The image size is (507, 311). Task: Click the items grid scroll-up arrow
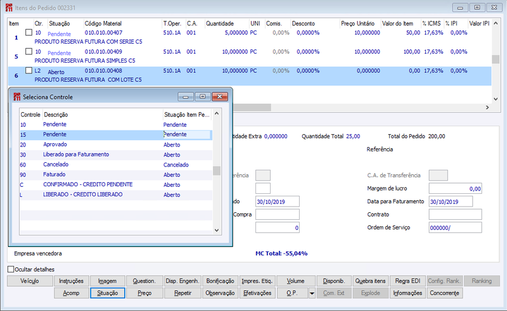point(496,23)
